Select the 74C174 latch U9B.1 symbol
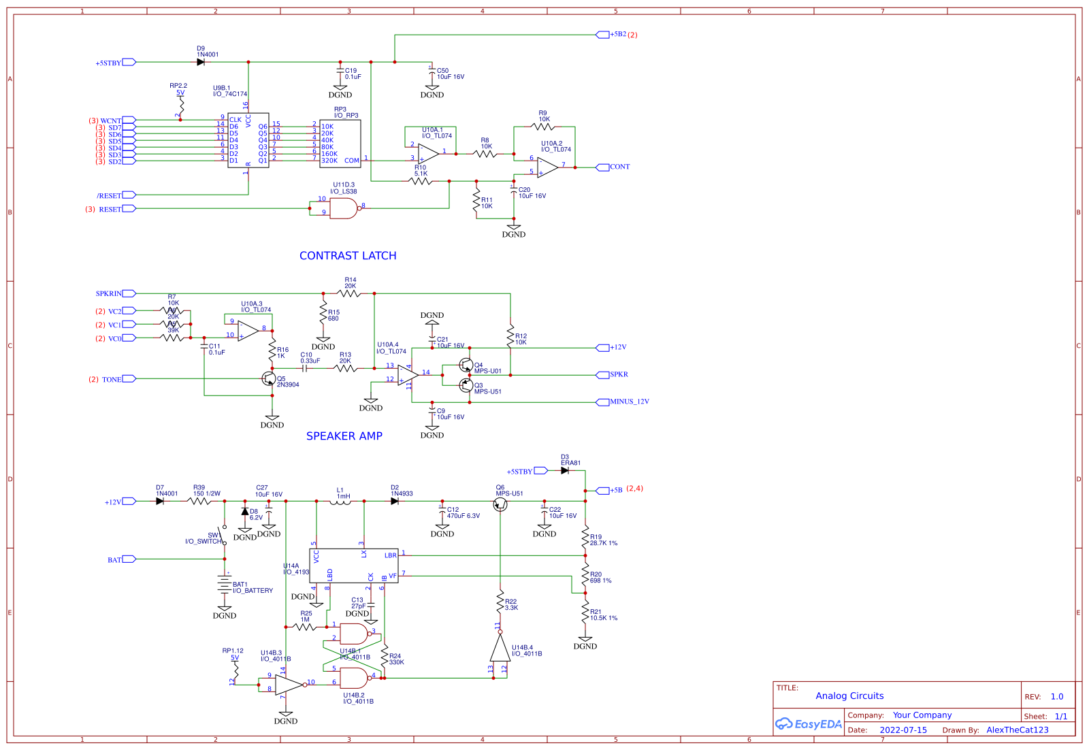1089x750 pixels. (249, 141)
